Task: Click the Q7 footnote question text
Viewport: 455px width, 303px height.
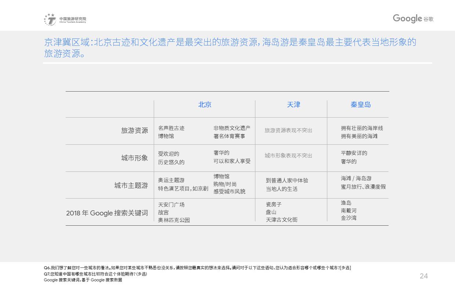Action: click(x=95, y=274)
